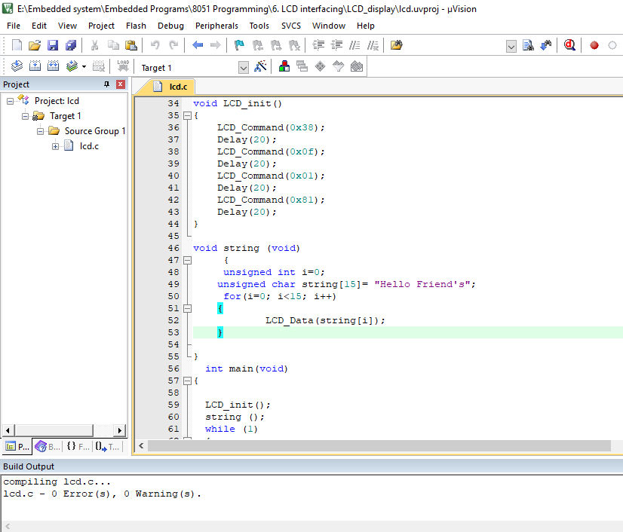Select Source Group 1 in the project tree
The image size is (623, 532).
click(95, 131)
